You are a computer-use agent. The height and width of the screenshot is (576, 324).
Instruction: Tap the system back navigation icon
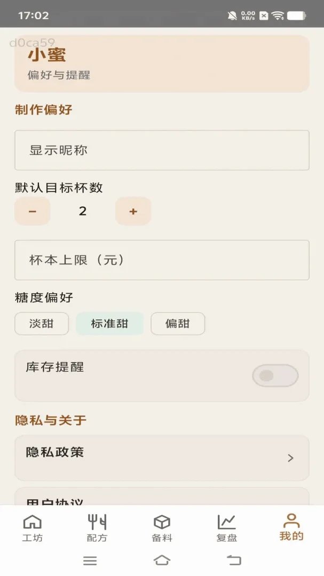tap(234, 560)
